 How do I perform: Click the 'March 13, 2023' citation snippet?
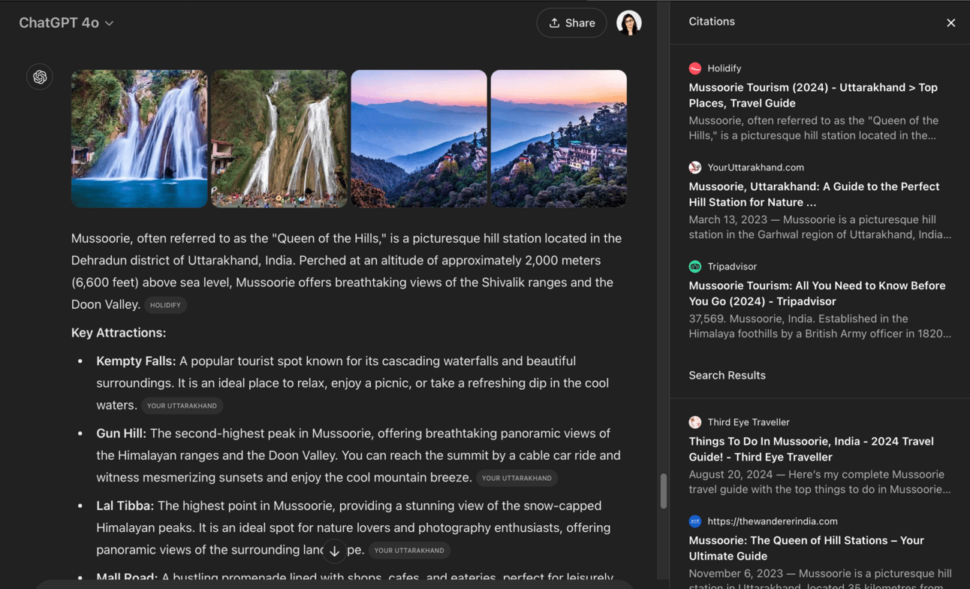820,228
